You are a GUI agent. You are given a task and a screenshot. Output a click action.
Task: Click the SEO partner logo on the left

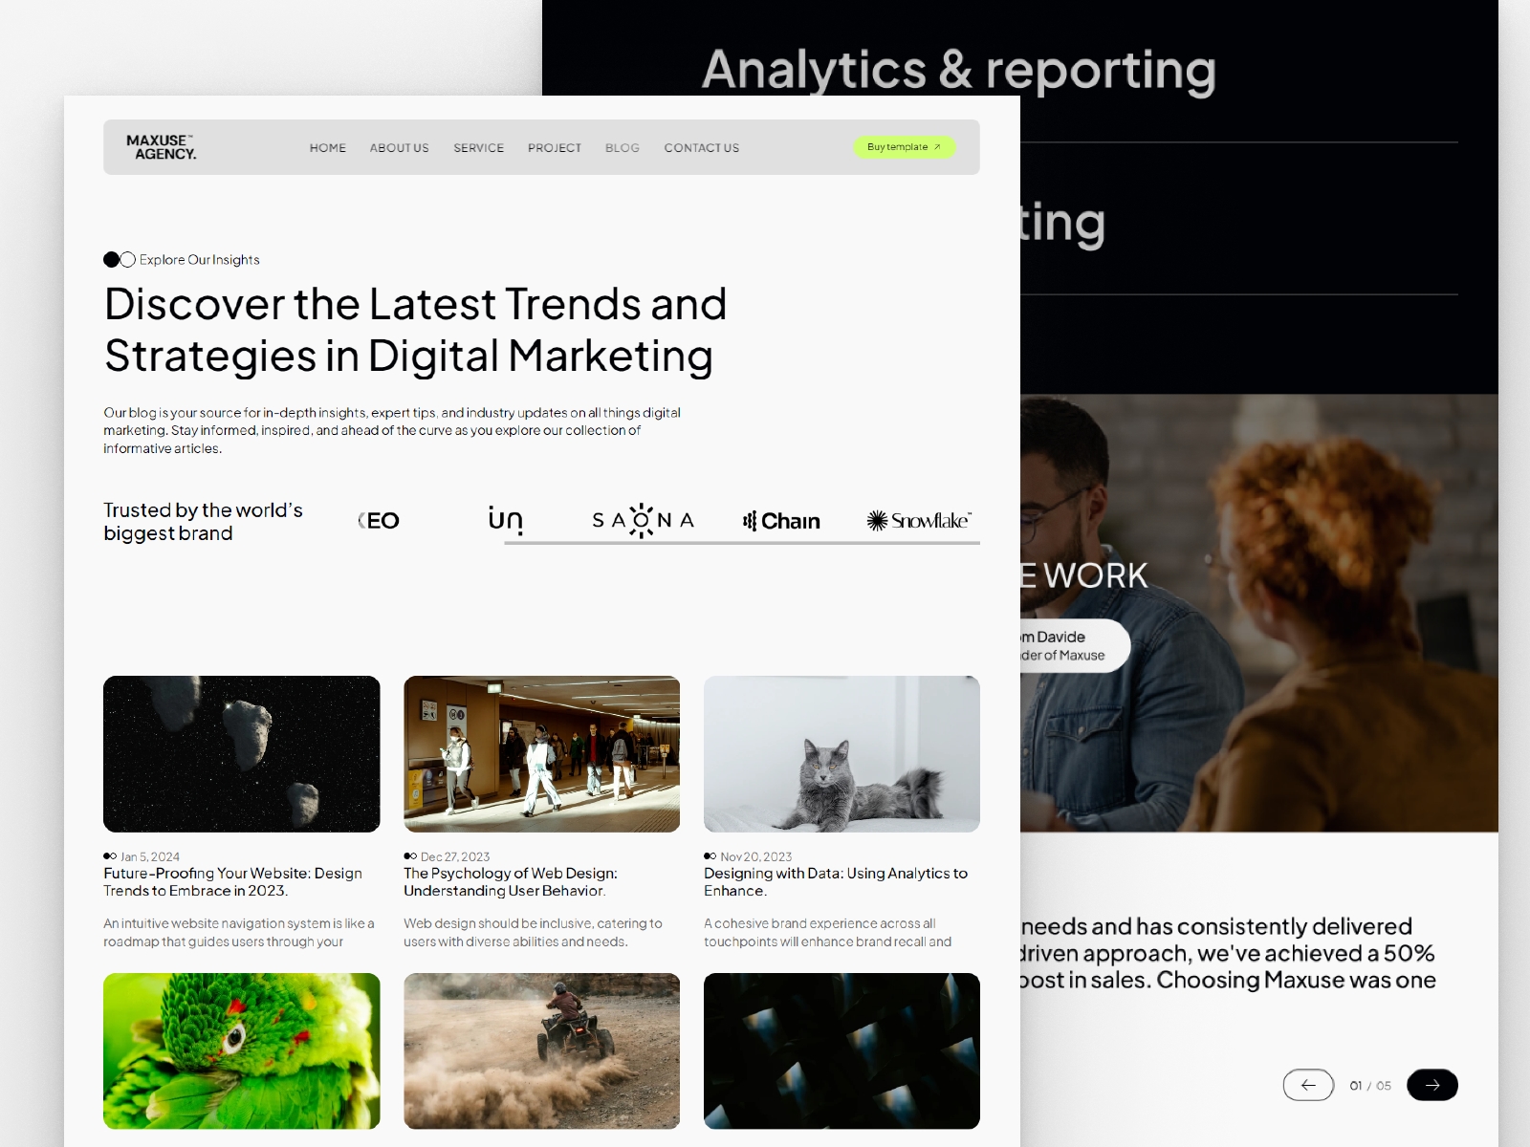[378, 520]
